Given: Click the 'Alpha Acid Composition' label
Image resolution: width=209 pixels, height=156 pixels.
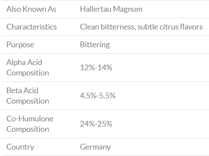Looking at the screenshot, I should pyautogui.click(x=28, y=68).
